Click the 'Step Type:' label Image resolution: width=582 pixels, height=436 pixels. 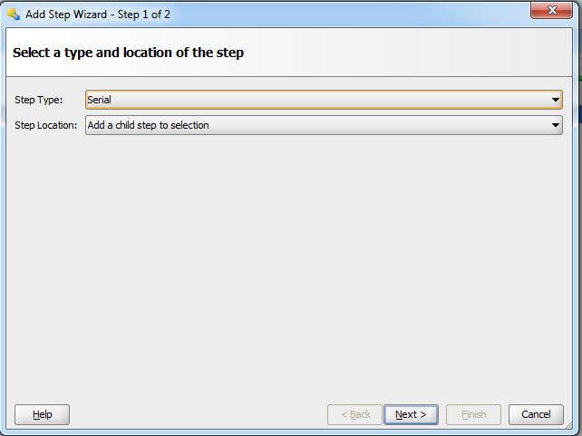click(39, 100)
